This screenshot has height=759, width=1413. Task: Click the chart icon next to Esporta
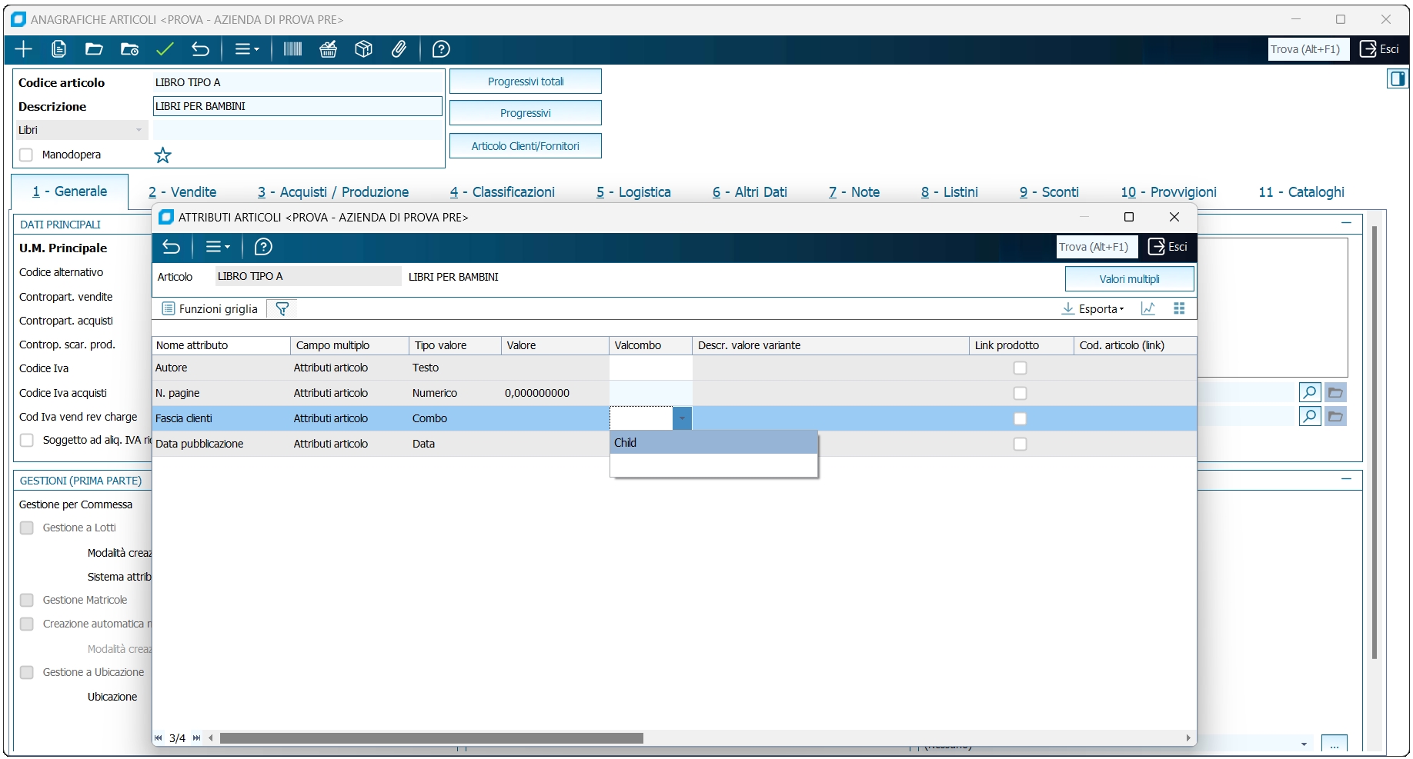click(1148, 308)
